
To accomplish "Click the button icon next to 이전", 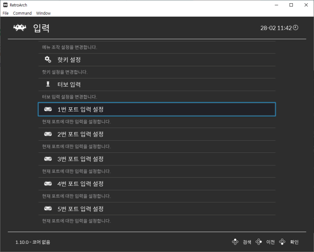I will 259,242.
